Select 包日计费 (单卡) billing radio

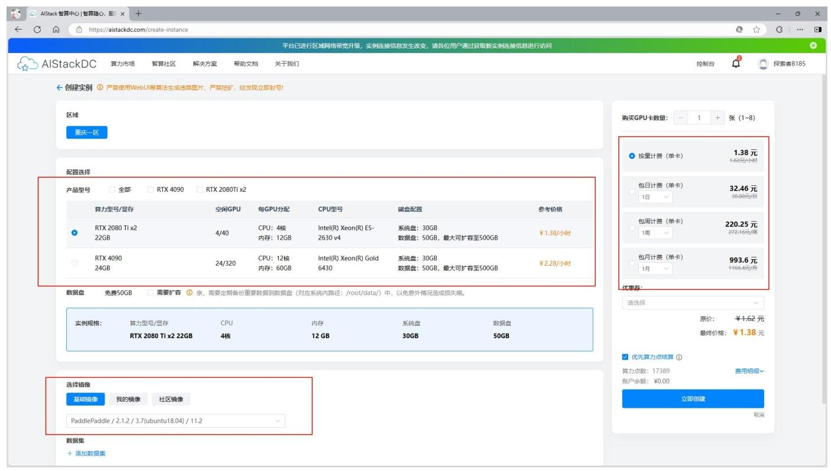click(632, 191)
